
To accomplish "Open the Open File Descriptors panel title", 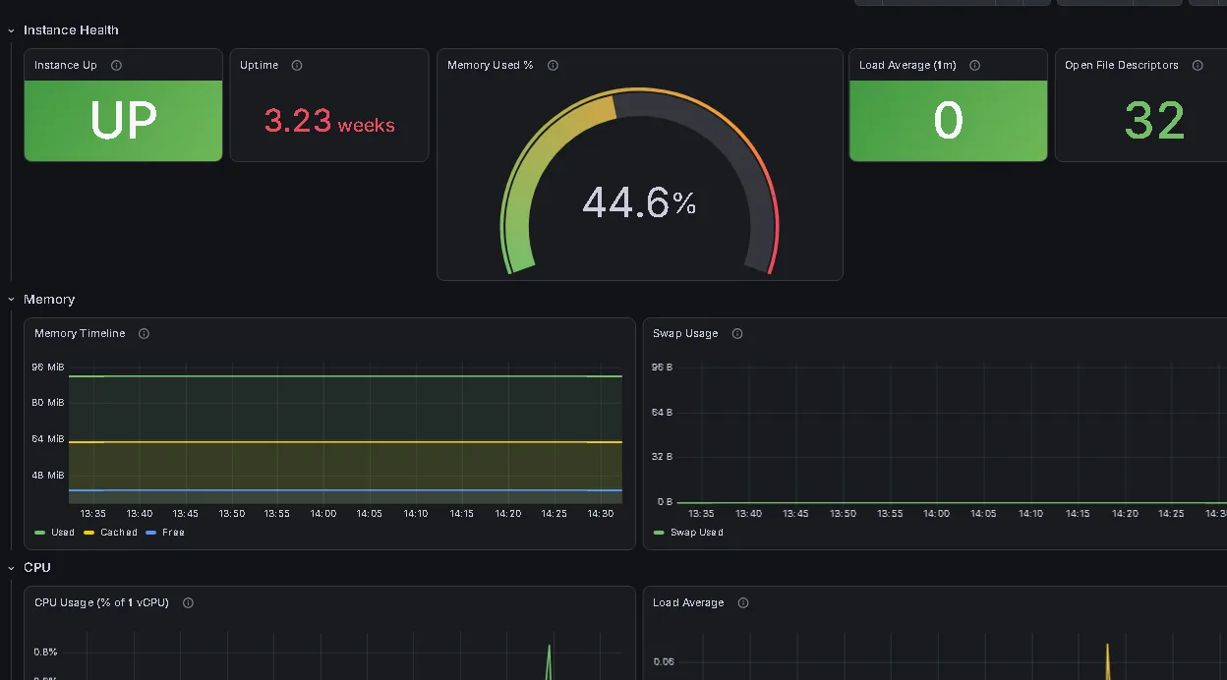I will coord(1122,66).
